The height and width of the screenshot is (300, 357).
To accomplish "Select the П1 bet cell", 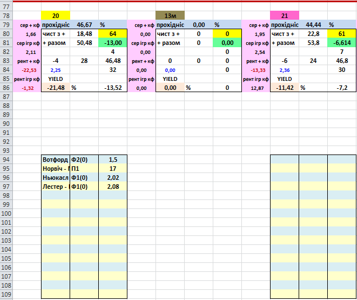I will (x=84, y=169).
